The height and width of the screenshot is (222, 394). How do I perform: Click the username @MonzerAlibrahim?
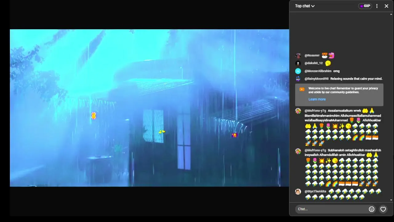point(318,71)
